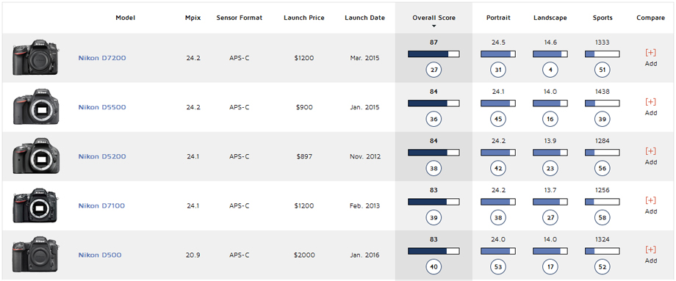This screenshot has height=281, width=676.
Task: Click the overall score value 87
Action: (x=434, y=42)
